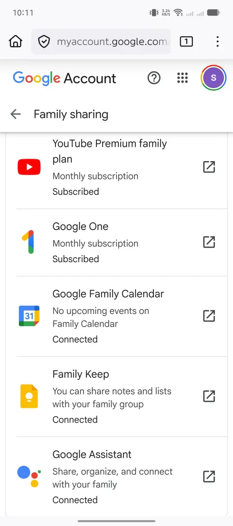233x526 pixels.
Task: Open YouTube Premium family plan external link icon
Action: click(x=209, y=167)
